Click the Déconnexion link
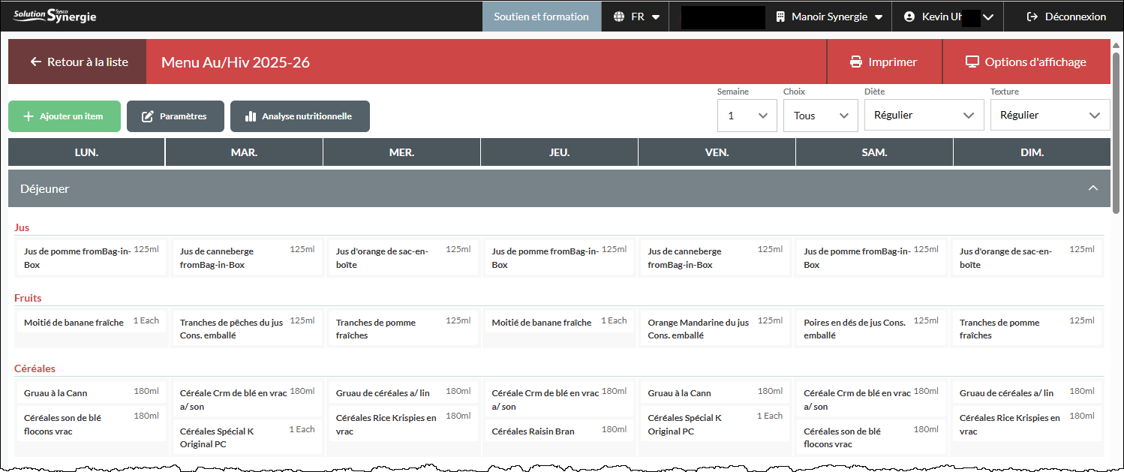The image size is (1124, 472). [x=1066, y=17]
